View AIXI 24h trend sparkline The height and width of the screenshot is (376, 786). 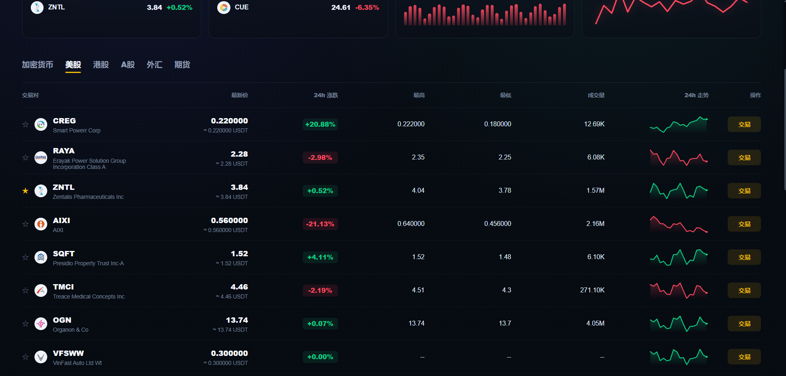pos(679,224)
